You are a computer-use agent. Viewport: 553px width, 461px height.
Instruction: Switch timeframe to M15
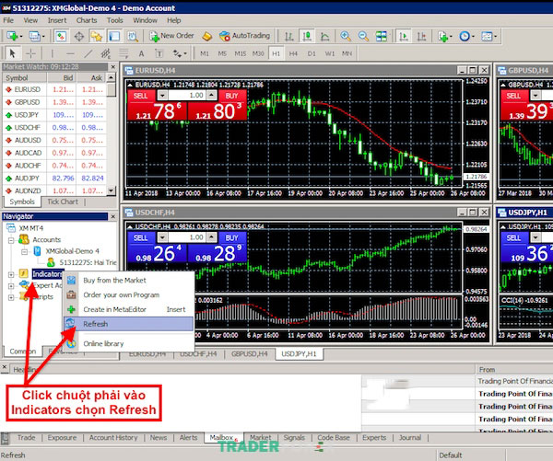[241, 53]
